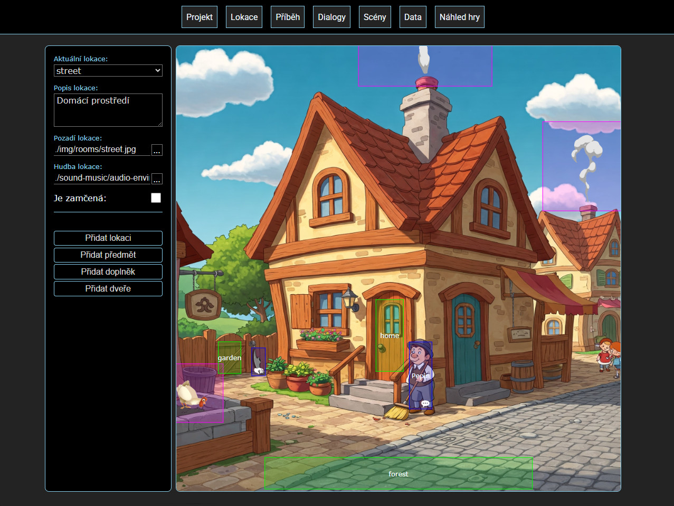Click the browse icon next to Hudba lokace
674x506 pixels.
pyautogui.click(x=157, y=179)
